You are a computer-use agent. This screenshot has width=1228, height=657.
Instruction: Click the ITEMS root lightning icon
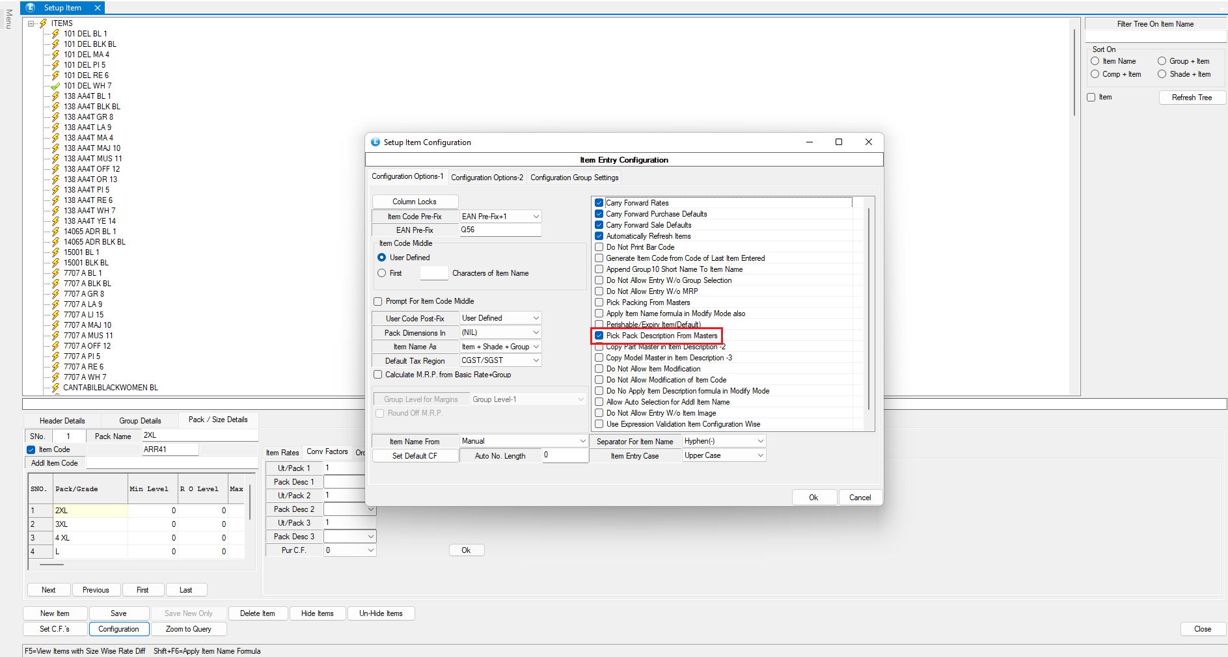tap(44, 23)
